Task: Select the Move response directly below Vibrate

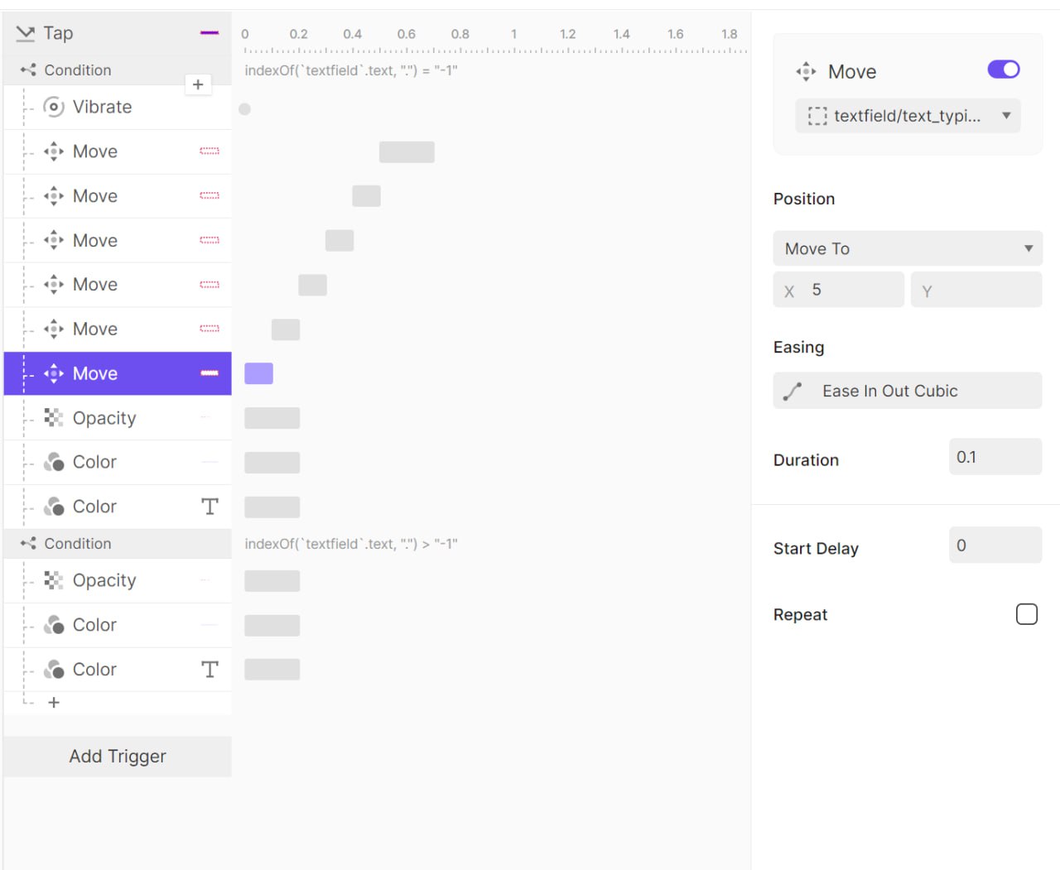Action: 118,151
